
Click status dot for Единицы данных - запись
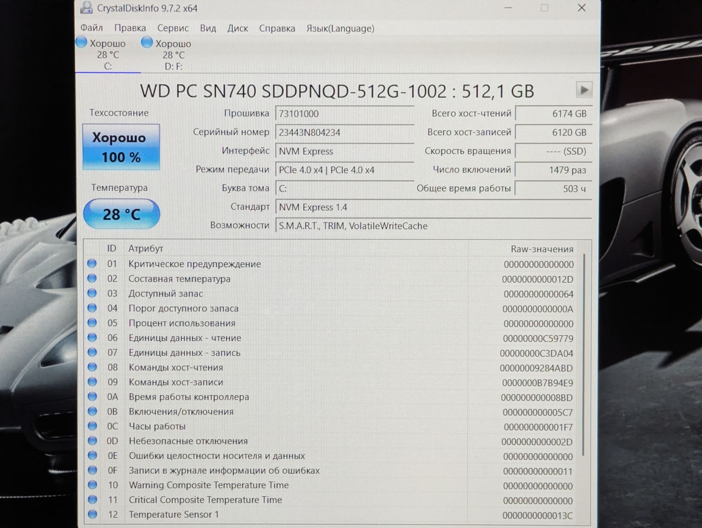tap(92, 352)
